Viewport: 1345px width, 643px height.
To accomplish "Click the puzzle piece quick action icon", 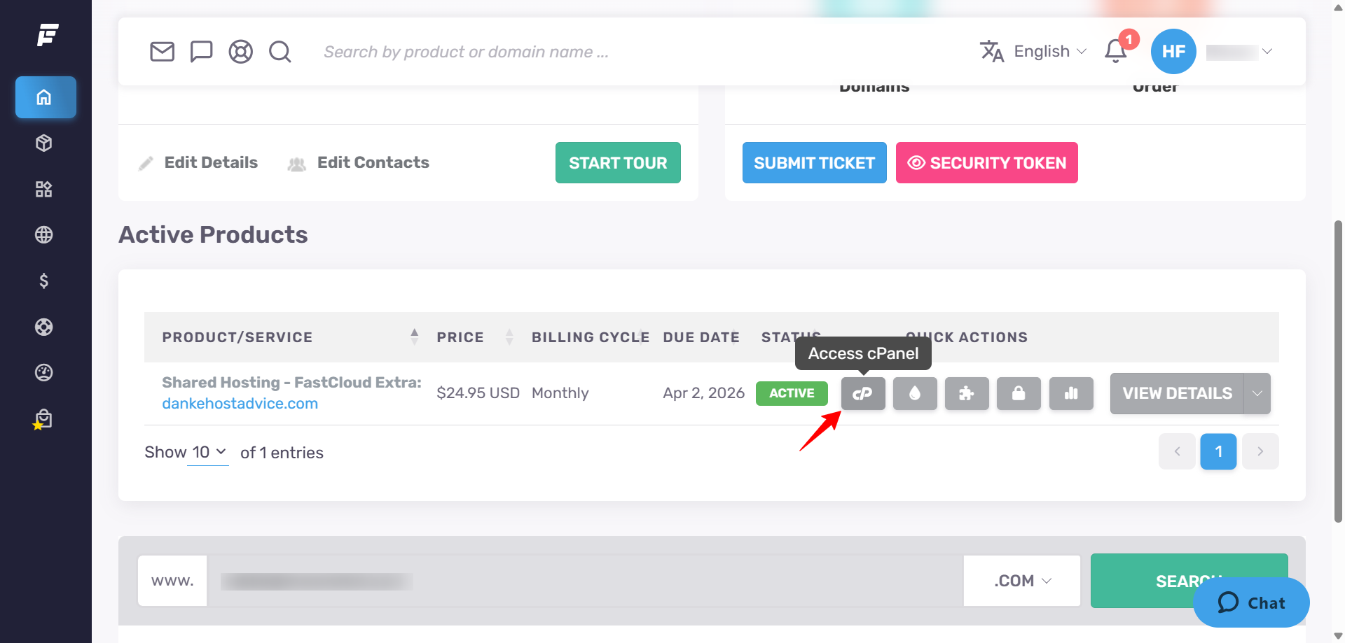I will [x=967, y=393].
